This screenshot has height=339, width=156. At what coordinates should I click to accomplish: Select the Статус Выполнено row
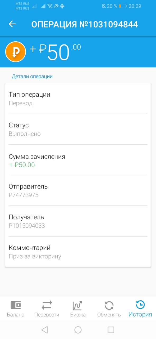coord(78,129)
